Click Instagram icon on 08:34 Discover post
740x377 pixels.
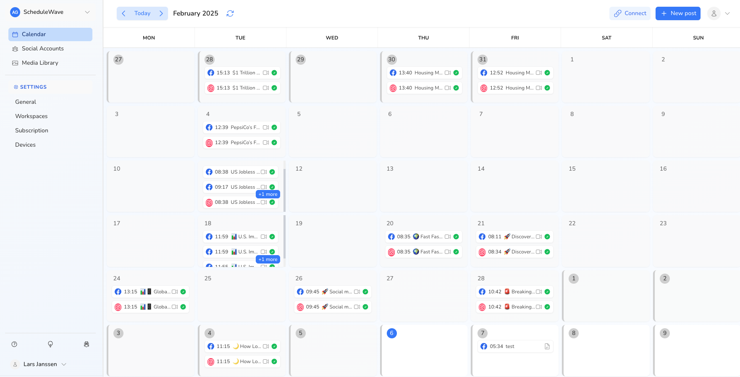click(x=482, y=252)
